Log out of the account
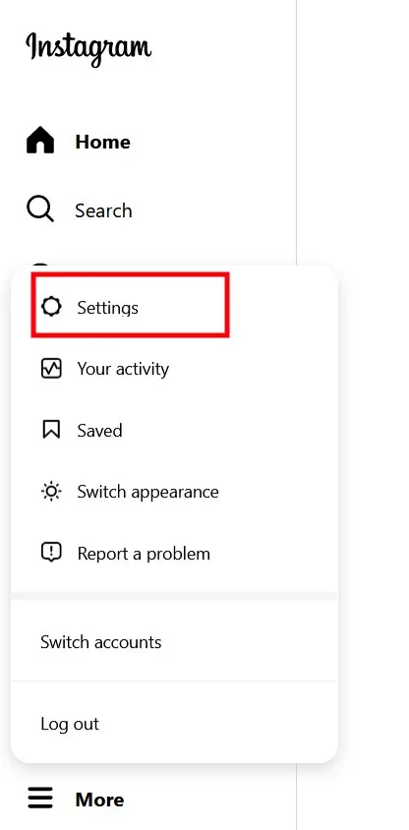 point(70,724)
